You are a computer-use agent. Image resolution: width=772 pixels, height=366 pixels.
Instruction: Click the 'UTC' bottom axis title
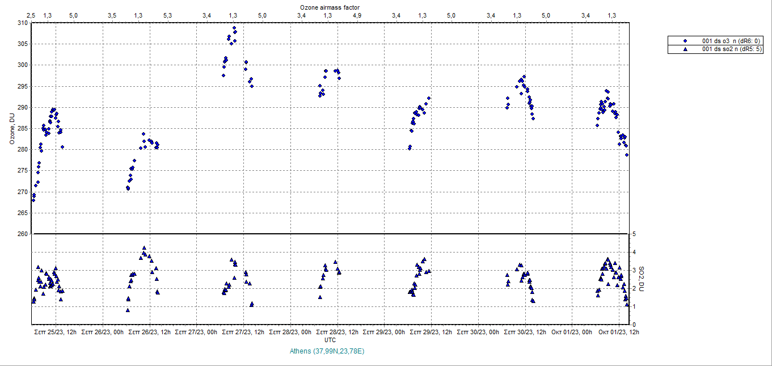pos(330,340)
